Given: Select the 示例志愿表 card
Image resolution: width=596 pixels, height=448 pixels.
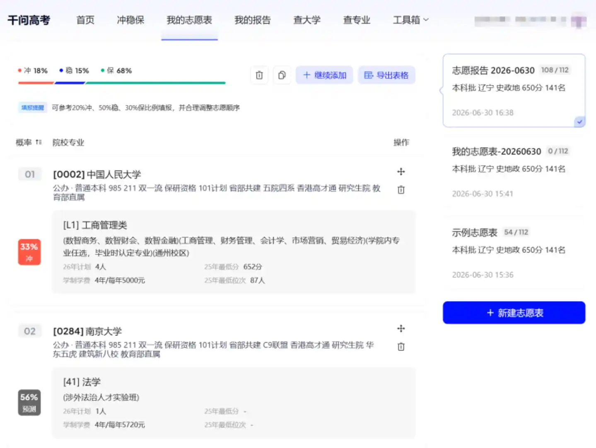Looking at the screenshot, I should (514, 253).
